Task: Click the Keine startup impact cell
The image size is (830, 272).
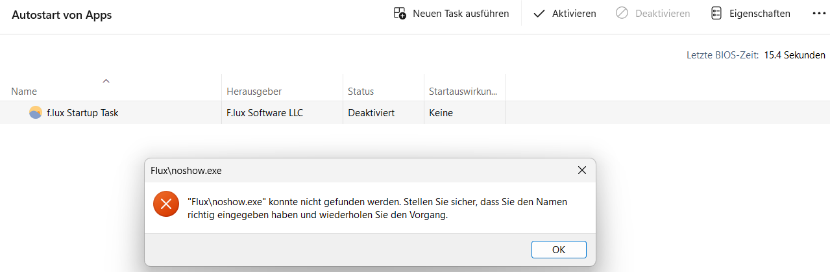Action: 441,112
